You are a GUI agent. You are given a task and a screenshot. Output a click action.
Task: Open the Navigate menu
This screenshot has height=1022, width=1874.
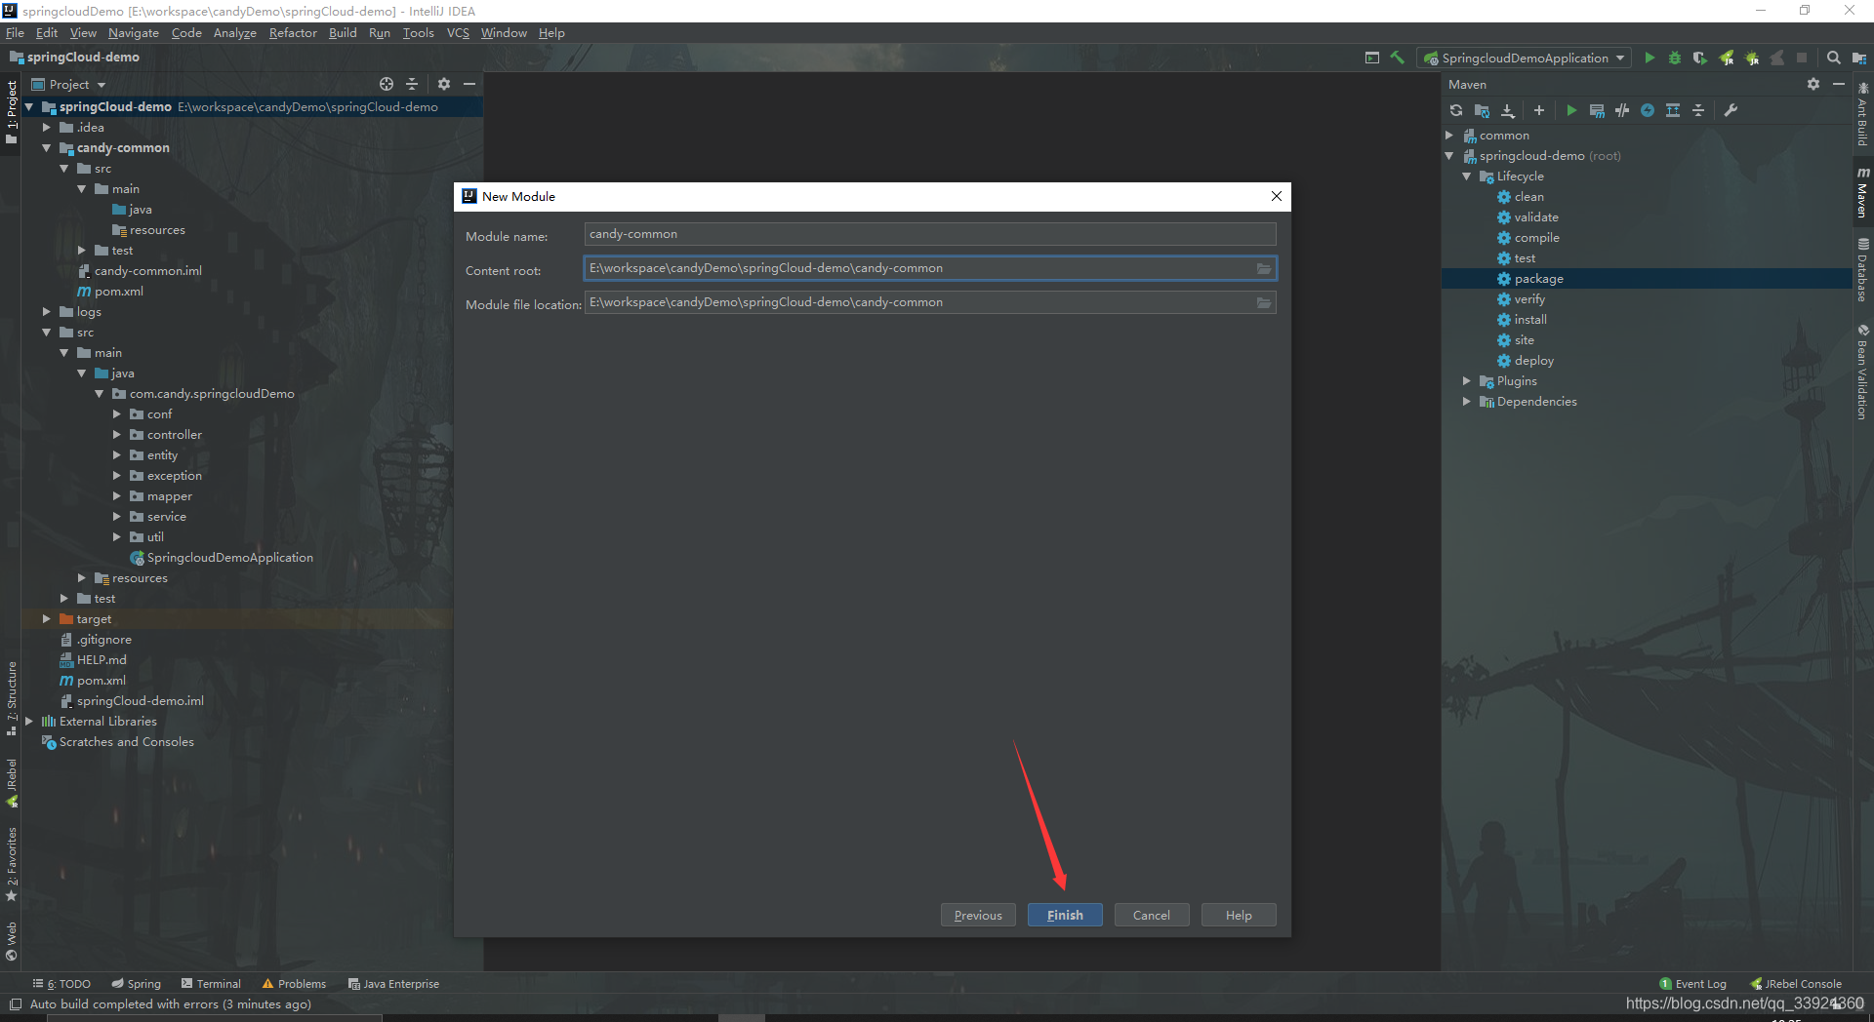tap(134, 33)
